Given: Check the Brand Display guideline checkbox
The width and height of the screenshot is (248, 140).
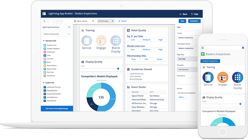Looking at the screenshot, I should pyautogui.click(x=128, y=79).
